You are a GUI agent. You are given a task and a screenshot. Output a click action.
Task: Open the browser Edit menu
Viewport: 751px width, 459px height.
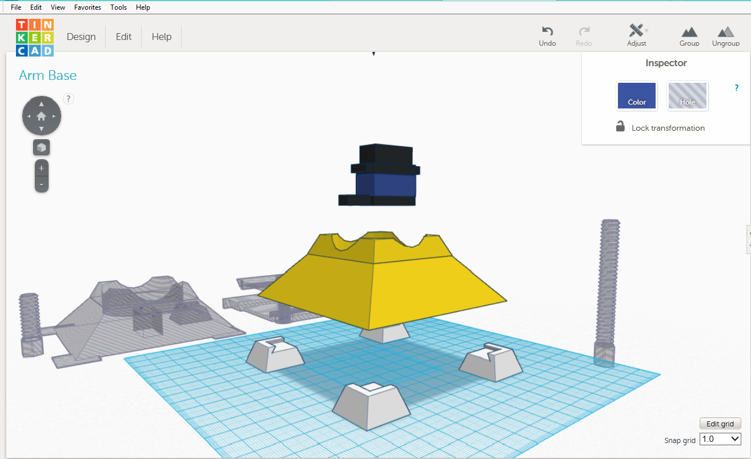[36, 7]
